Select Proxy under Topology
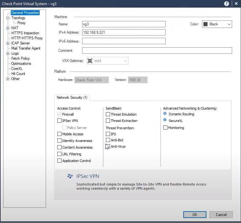The image size is (241, 223). 21,23
